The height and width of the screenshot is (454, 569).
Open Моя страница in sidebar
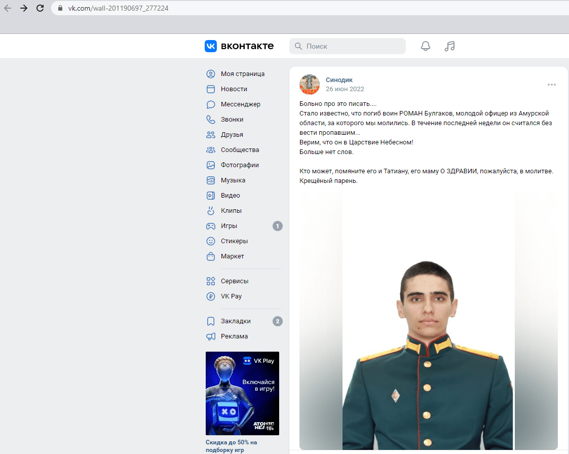(x=242, y=74)
